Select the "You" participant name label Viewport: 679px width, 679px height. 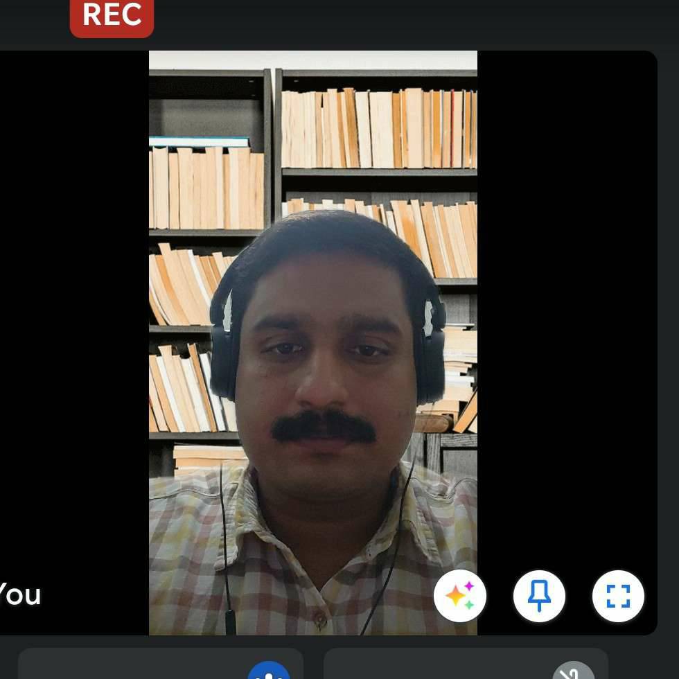(x=19, y=594)
